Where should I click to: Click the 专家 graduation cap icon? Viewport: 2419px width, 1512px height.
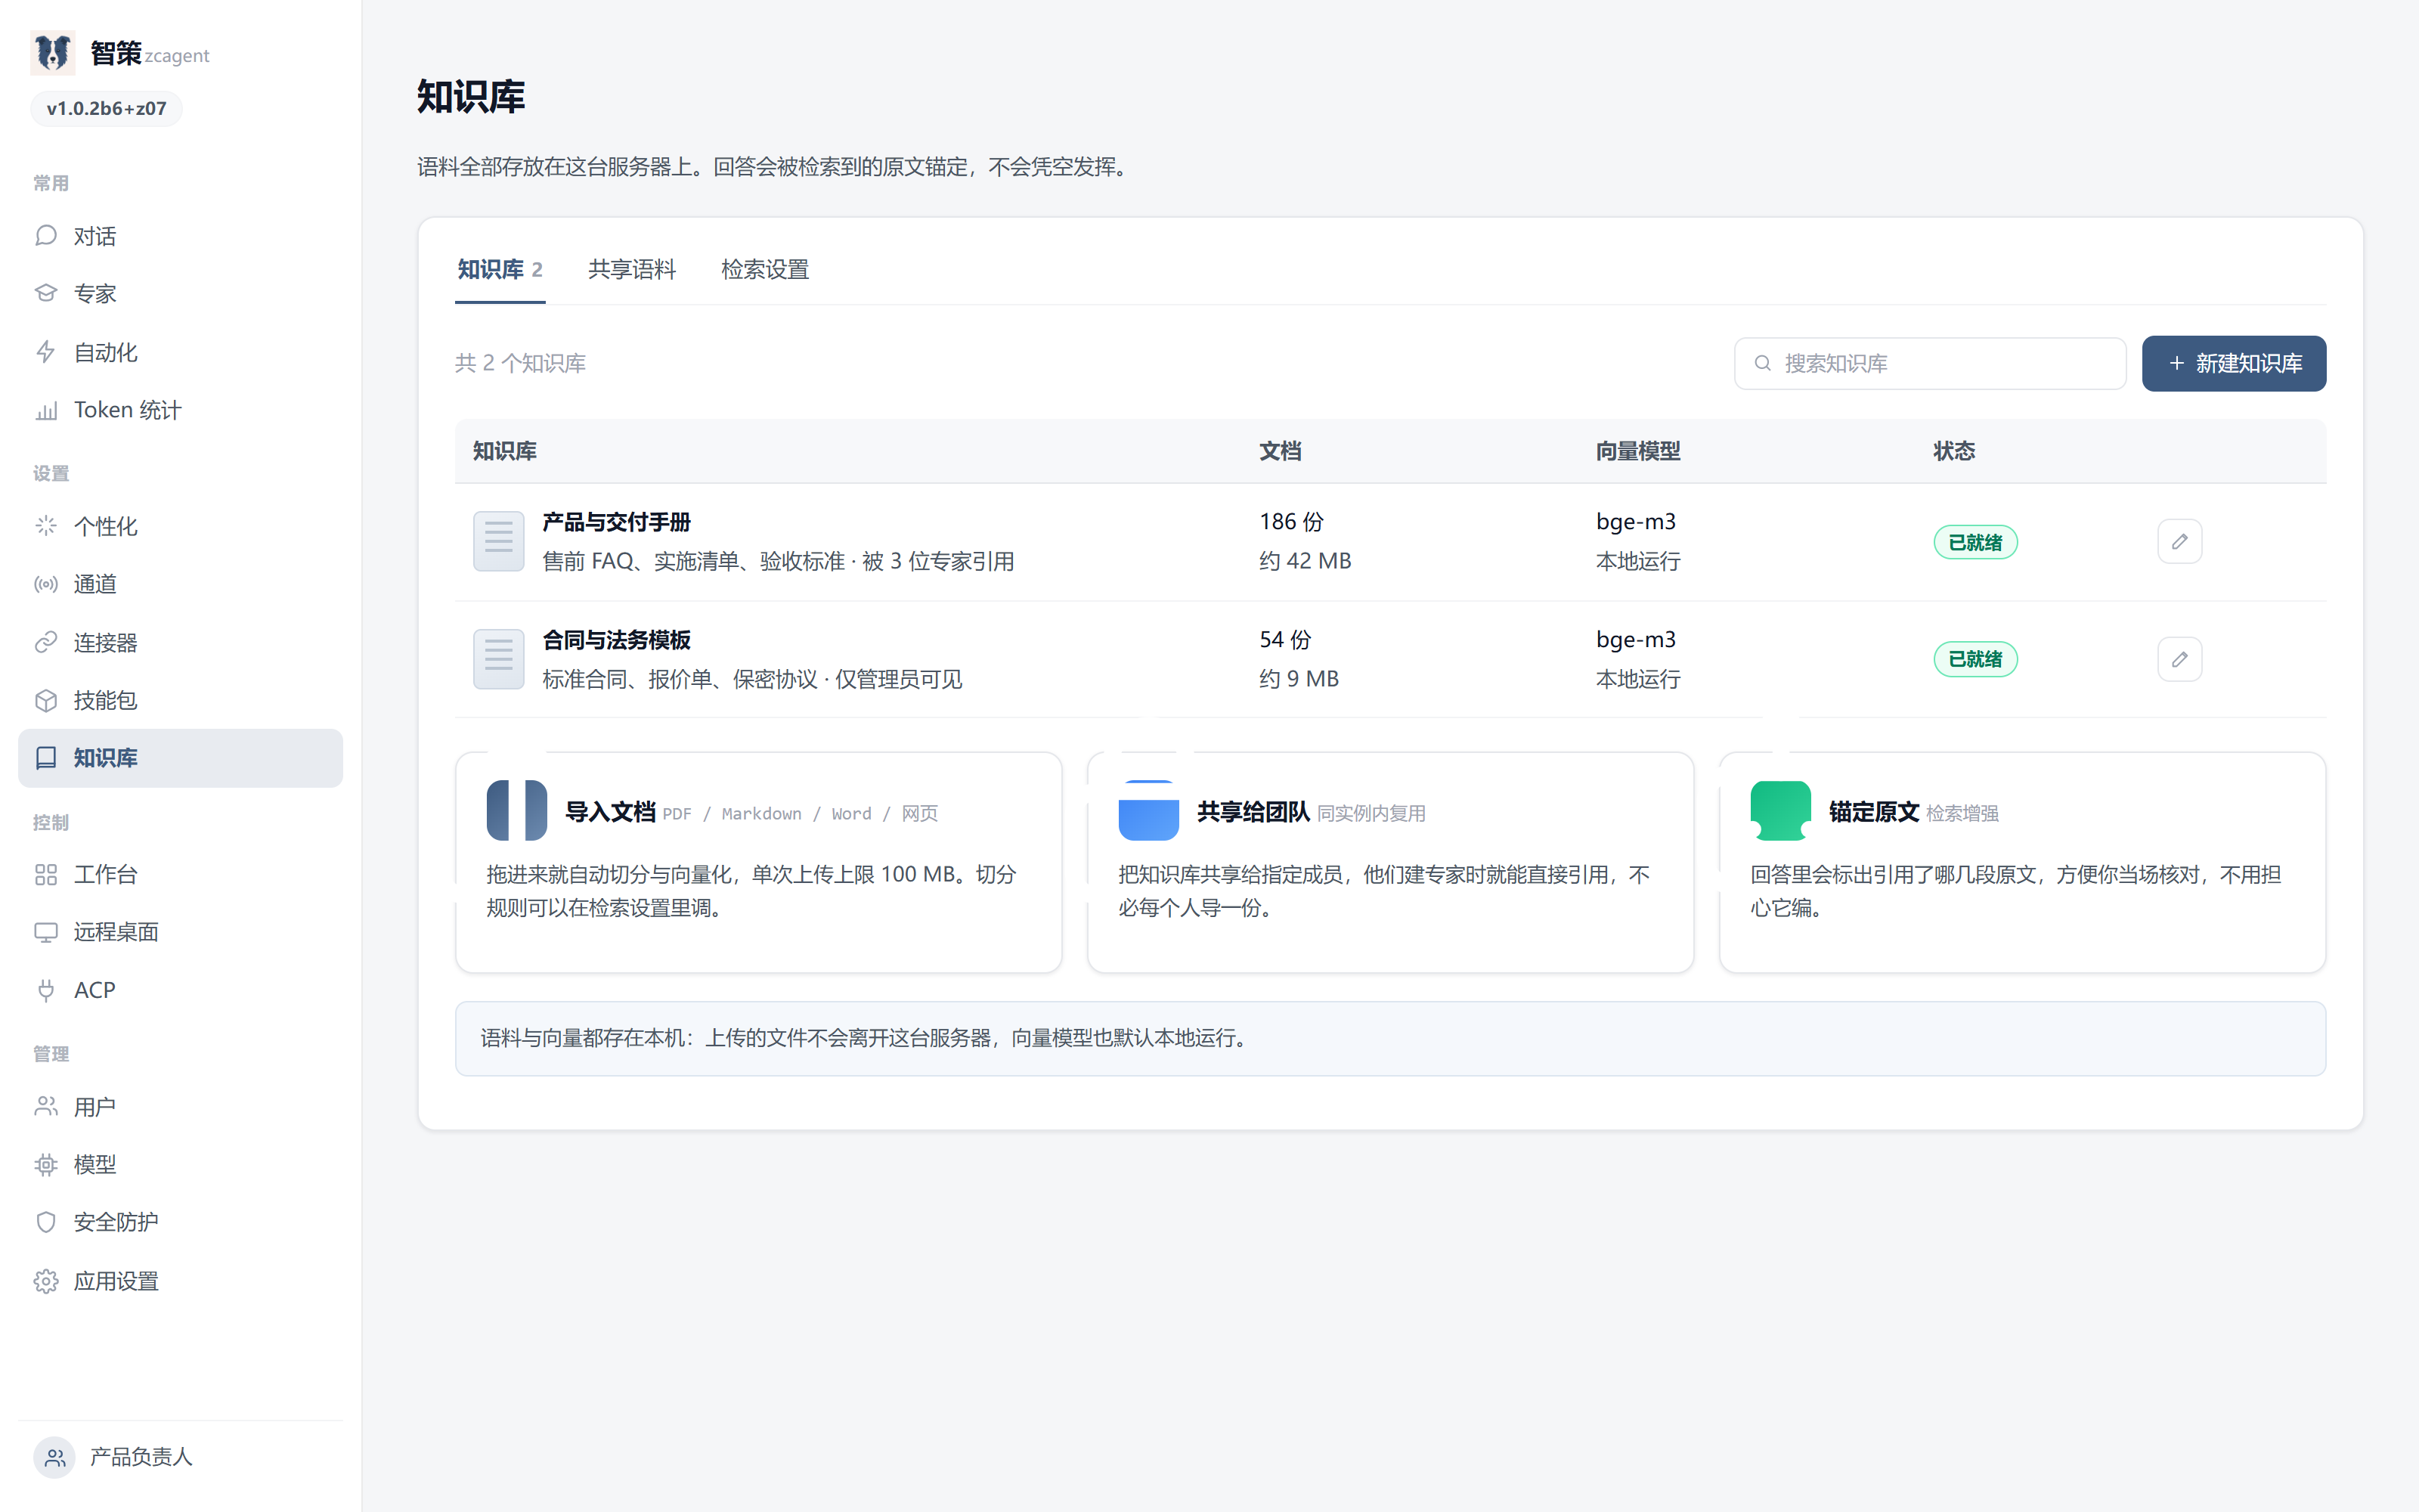point(46,294)
